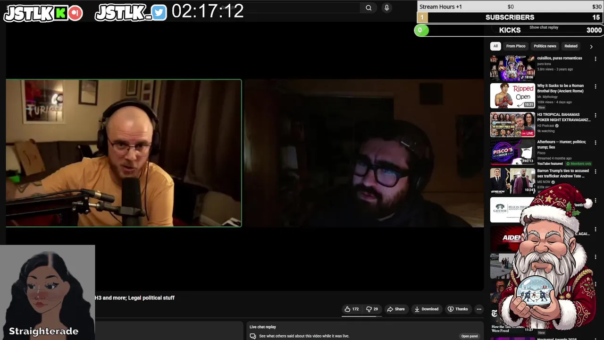Open H3 Podcast live poker night thumbnail
Image resolution: width=604 pixels, height=340 pixels.
[x=512, y=124]
